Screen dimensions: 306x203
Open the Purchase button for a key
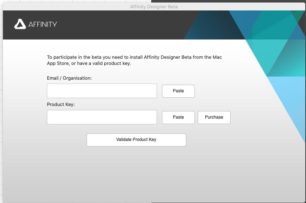pyautogui.click(x=214, y=118)
